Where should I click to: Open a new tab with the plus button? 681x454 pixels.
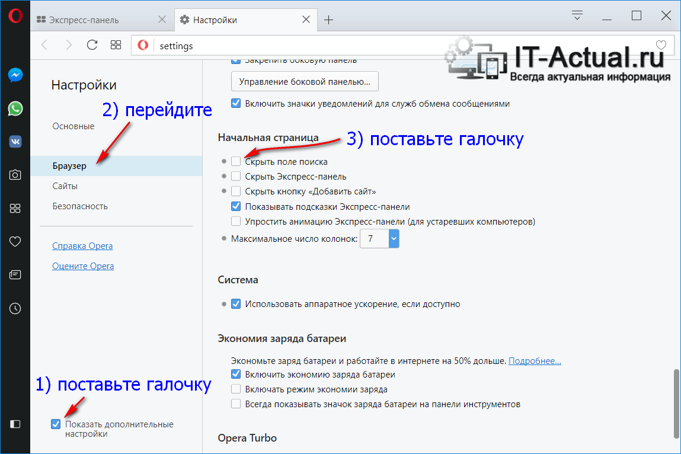point(329,20)
